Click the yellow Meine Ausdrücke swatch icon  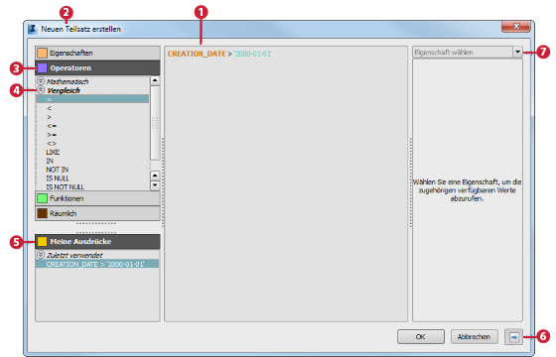pyautogui.click(x=42, y=242)
